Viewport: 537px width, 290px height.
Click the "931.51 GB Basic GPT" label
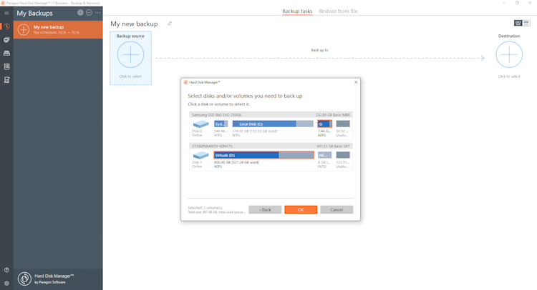333,146
